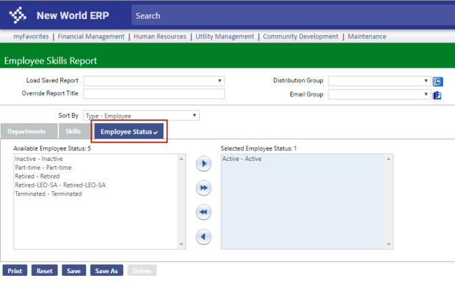Open the Distribution Group dropdown
This screenshot has width=455, height=282.
379,81
